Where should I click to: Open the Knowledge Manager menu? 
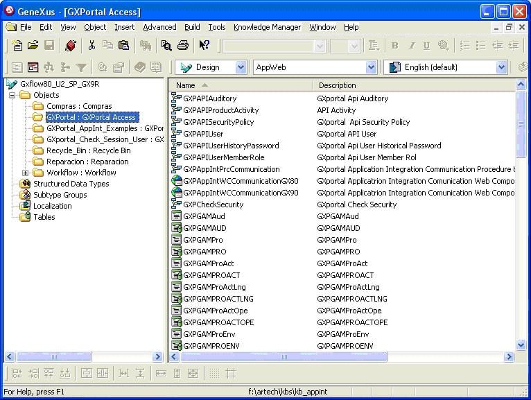(267, 27)
